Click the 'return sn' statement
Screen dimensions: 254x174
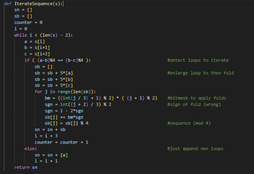coord(25,167)
